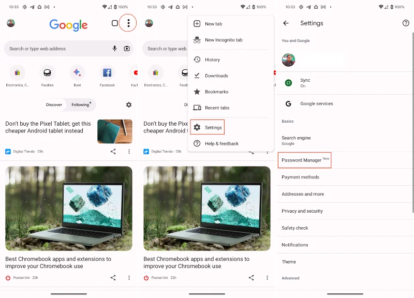The height and width of the screenshot is (298, 414).
Task: Open 'Best Chromebook apps' headline in left screen
Action: [x=58, y=262]
